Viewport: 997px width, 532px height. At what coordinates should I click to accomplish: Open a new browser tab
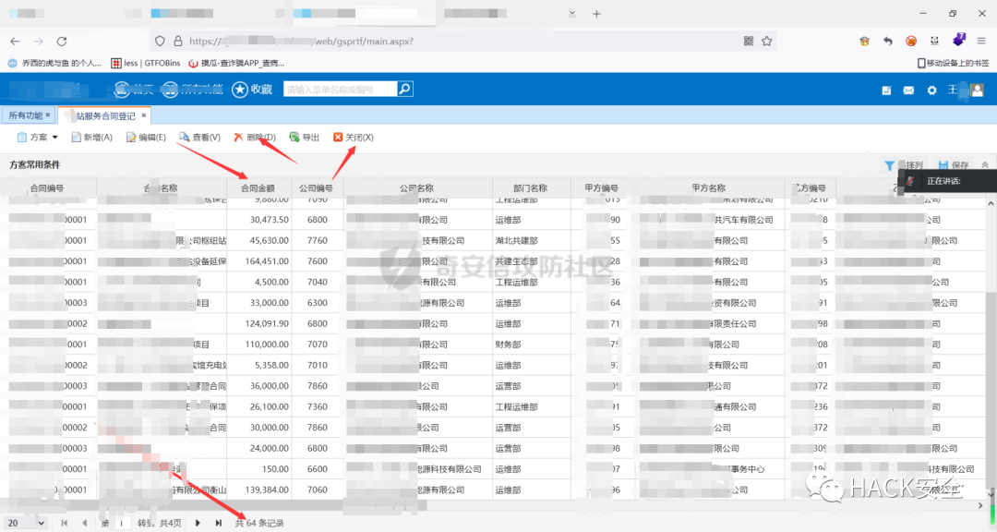(596, 13)
